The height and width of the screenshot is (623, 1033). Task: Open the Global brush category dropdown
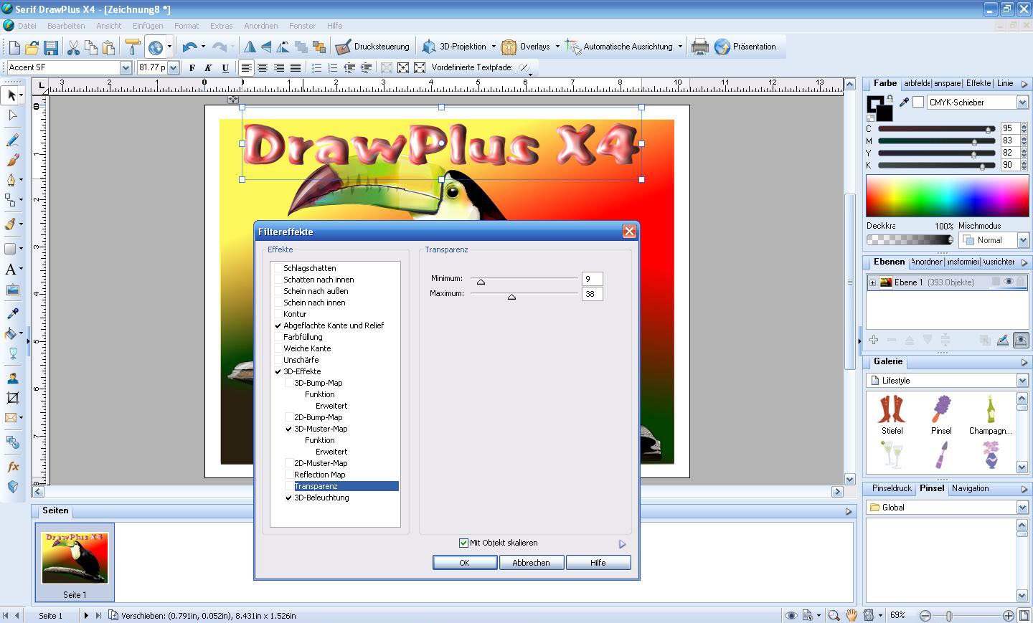pos(1022,508)
